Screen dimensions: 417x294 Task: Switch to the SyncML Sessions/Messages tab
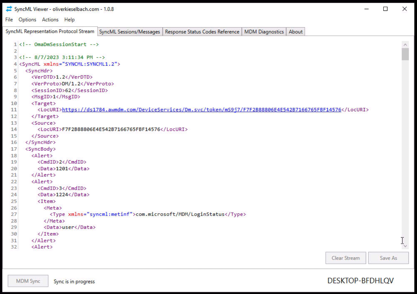pyautogui.click(x=130, y=31)
